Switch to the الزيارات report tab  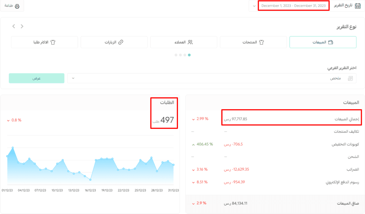(114, 42)
